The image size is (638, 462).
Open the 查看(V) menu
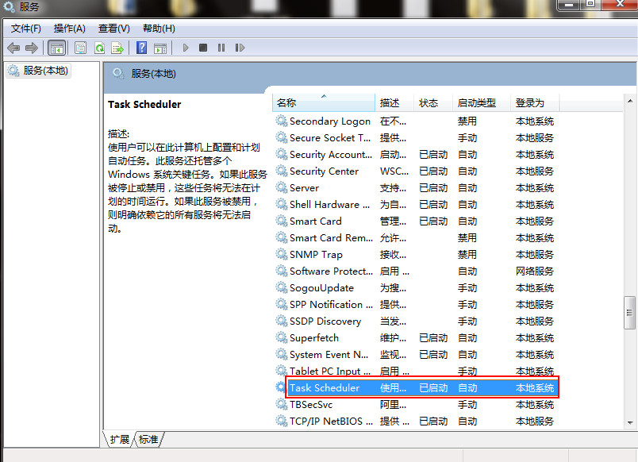tap(114, 29)
